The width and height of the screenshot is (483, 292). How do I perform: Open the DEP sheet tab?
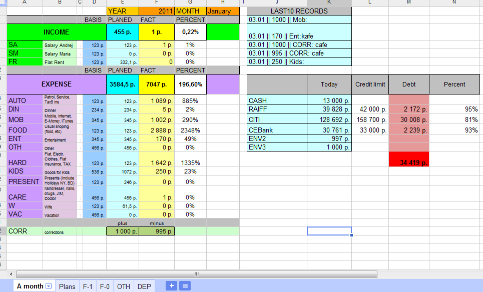point(144,286)
